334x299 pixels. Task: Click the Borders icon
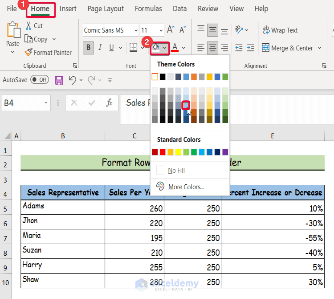(133, 47)
